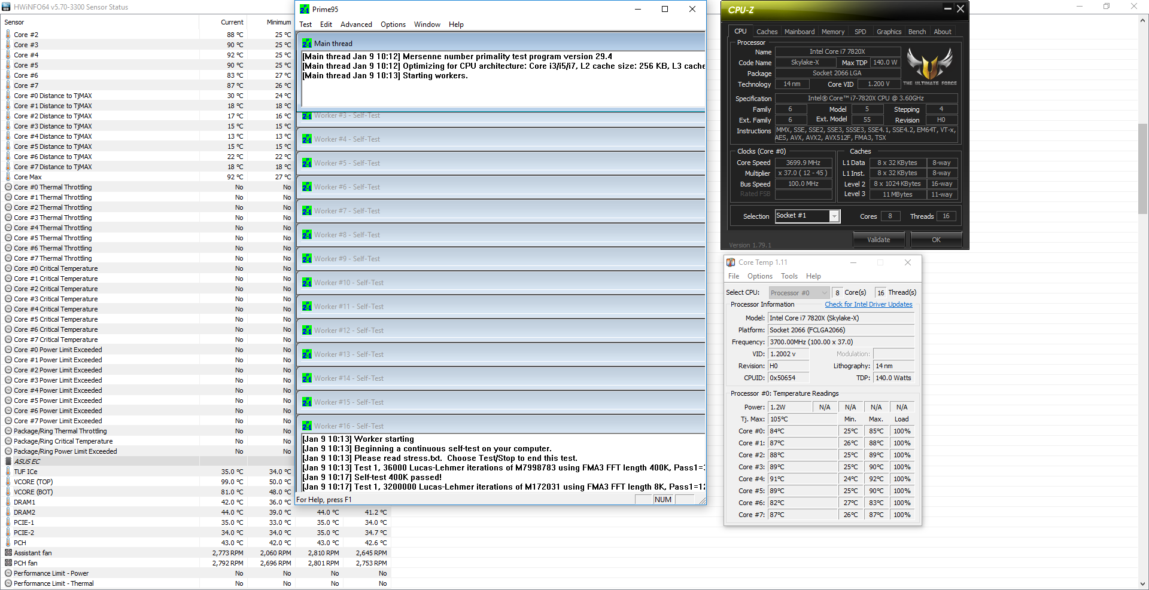1149x590 pixels.
Task: Click status icon for Package/Ring Thermal Throttling
Action: [8, 431]
